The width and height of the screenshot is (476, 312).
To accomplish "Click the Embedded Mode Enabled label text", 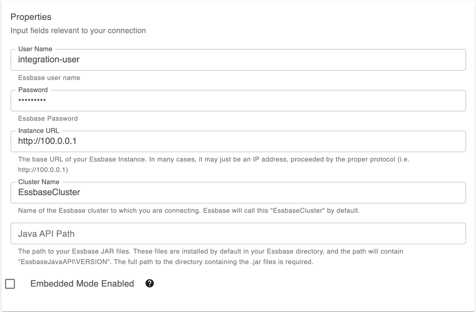I will click(x=82, y=283).
